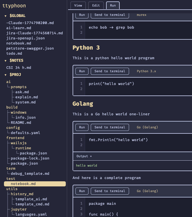Image resolution: width=192 pixels, height=217 pixels.
Task: Send fmt.Println block to terminal
Action: 110,127
